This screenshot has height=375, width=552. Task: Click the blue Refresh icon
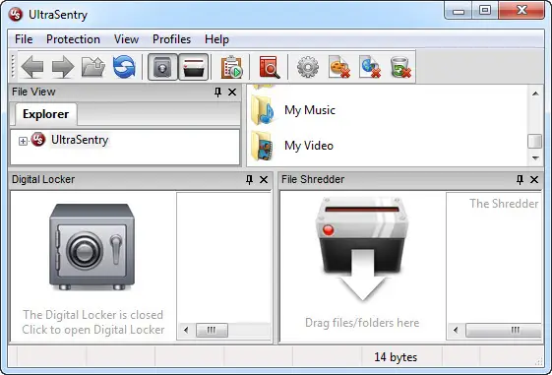(124, 67)
